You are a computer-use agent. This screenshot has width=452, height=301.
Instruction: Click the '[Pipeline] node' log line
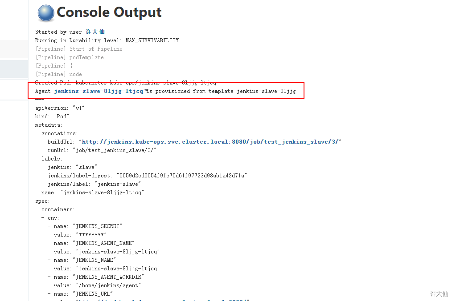tap(58, 74)
